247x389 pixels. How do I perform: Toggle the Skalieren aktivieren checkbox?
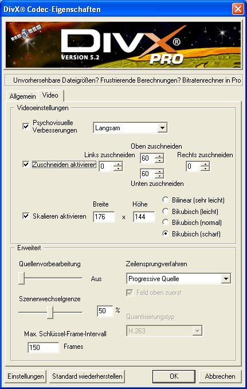[x=26, y=216]
